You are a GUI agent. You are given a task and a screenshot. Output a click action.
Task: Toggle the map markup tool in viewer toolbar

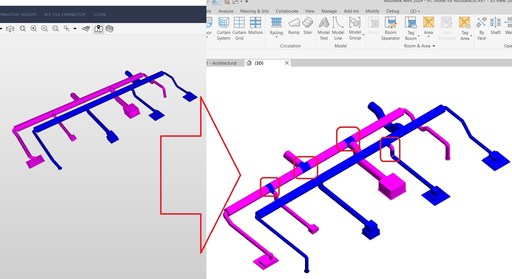[98, 29]
